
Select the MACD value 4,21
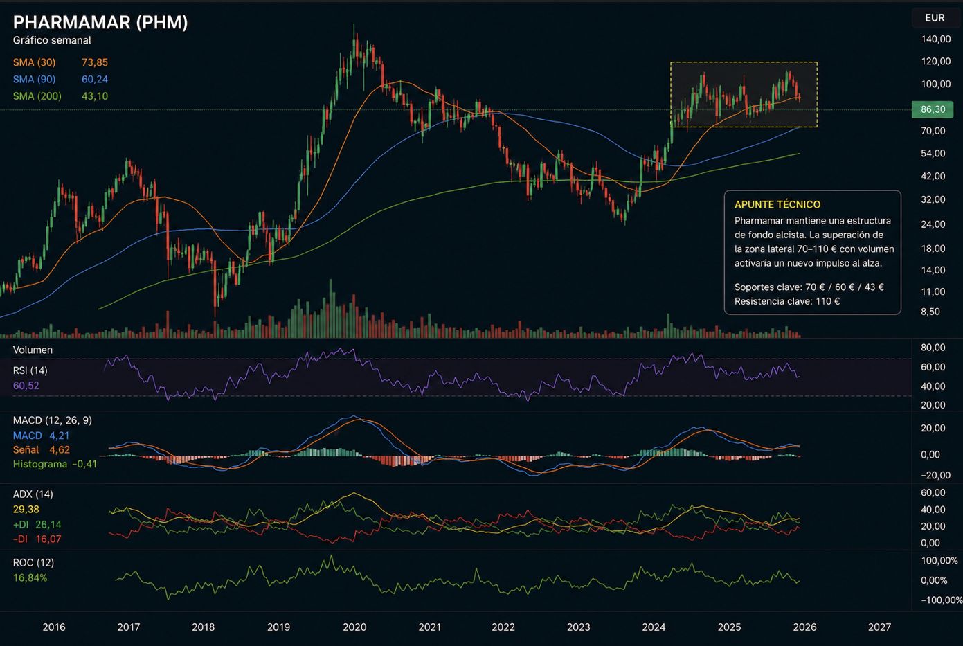coord(60,436)
